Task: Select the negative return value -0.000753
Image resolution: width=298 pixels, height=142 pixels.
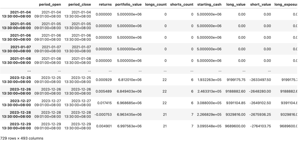Action: click(x=103, y=114)
